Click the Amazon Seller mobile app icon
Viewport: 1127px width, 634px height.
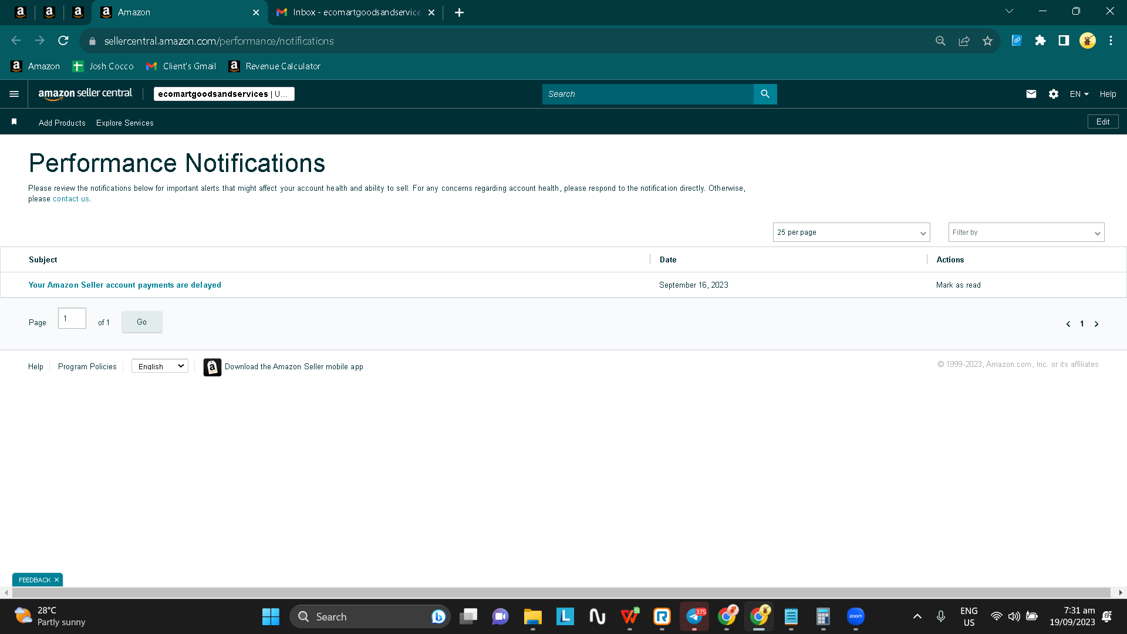[212, 367]
